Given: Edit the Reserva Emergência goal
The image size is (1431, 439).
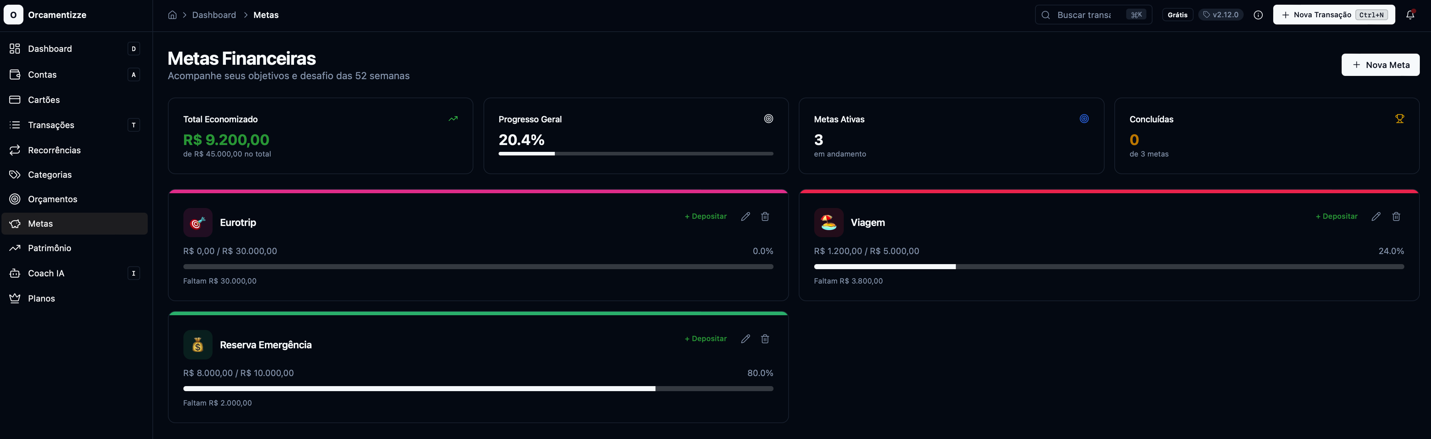Looking at the screenshot, I should coord(745,339).
